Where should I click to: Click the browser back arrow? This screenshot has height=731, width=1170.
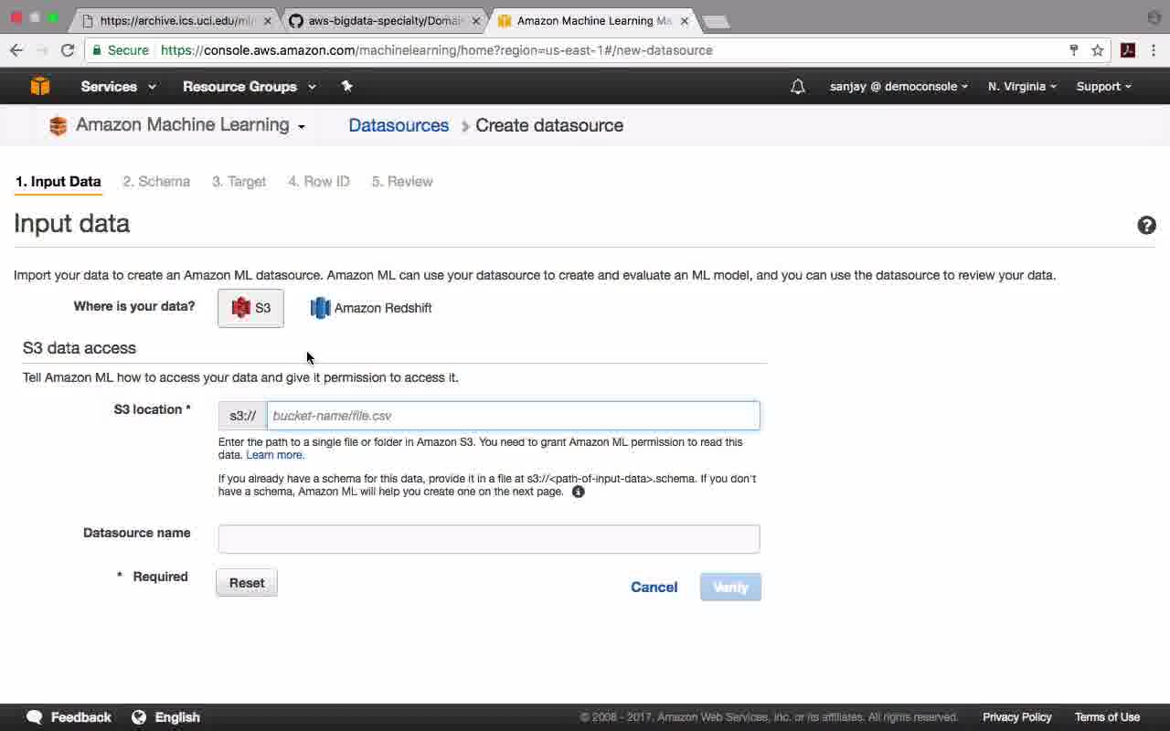[x=16, y=50]
